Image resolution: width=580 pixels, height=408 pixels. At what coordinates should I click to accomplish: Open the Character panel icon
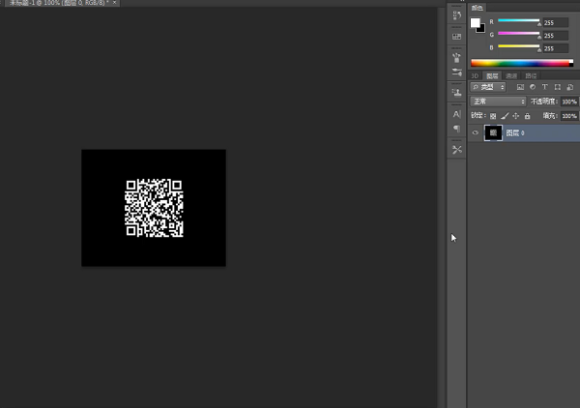(457, 114)
